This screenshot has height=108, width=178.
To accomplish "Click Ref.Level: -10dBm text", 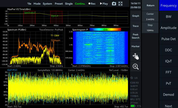I will tap(118, 70).
